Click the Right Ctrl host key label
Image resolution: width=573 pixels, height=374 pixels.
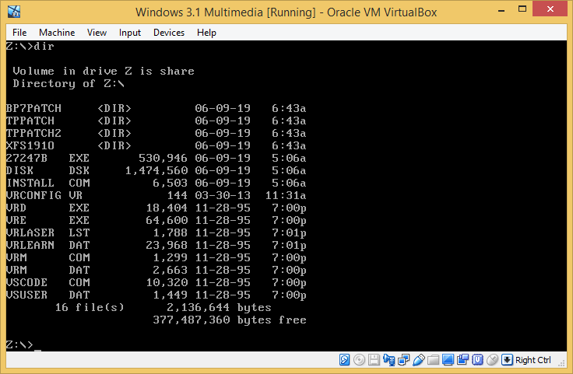point(533,360)
